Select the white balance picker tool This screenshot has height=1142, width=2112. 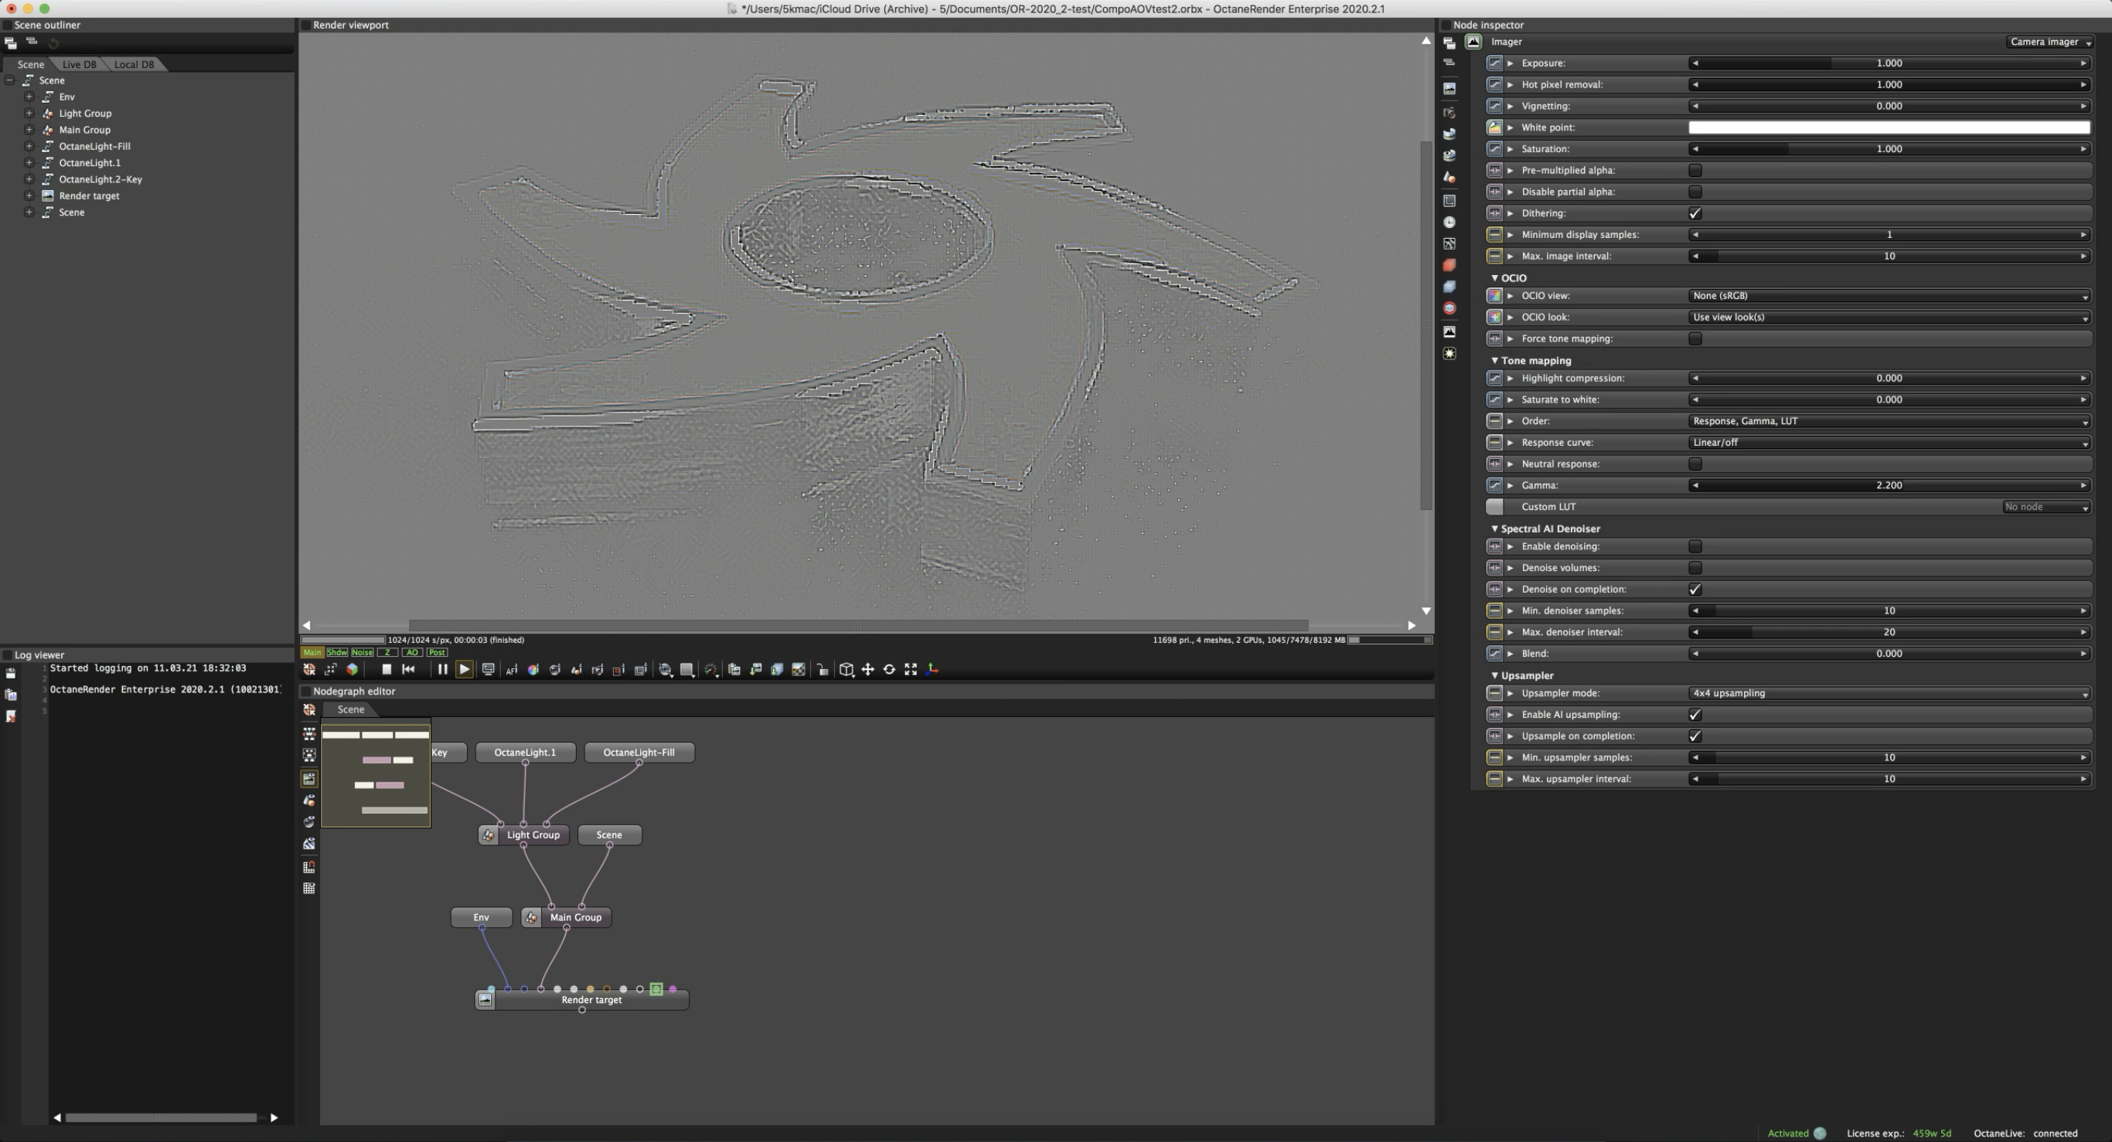pyautogui.click(x=533, y=669)
